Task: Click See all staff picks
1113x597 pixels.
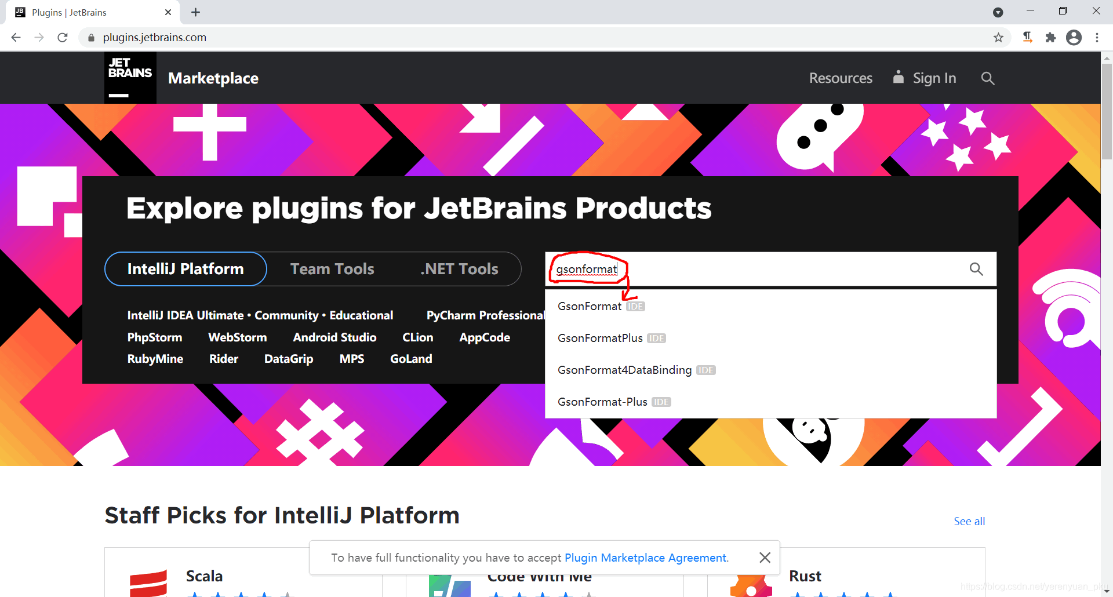Action: (x=969, y=521)
